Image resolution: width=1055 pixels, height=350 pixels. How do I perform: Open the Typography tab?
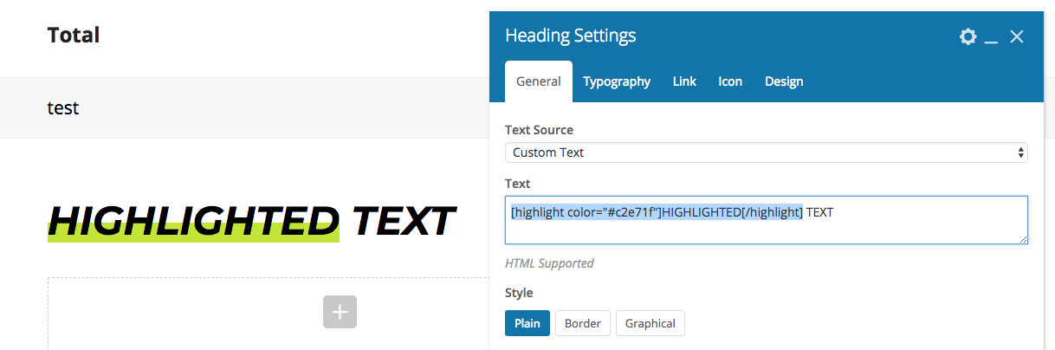point(617,81)
